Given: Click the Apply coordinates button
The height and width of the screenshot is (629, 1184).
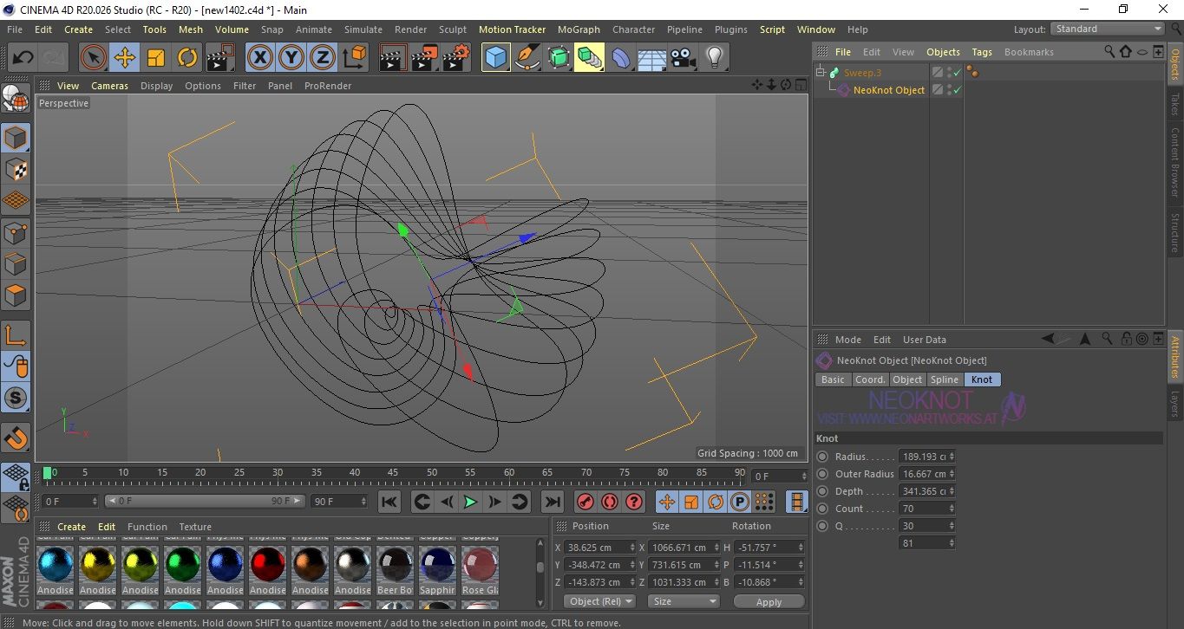Looking at the screenshot, I should [x=769, y=601].
